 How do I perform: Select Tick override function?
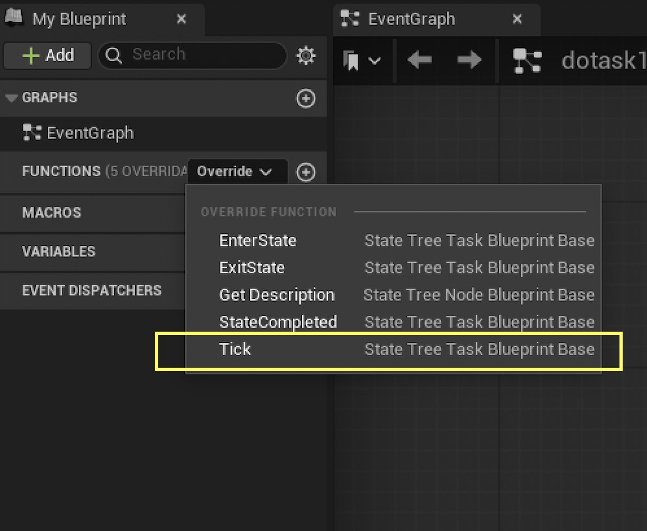(x=235, y=349)
